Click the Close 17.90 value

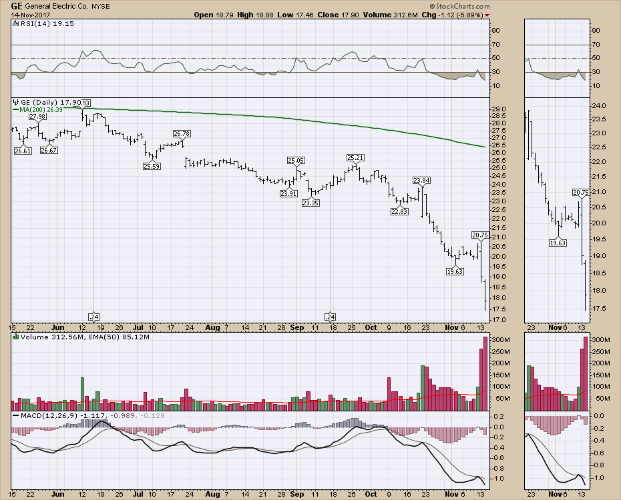pos(339,15)
